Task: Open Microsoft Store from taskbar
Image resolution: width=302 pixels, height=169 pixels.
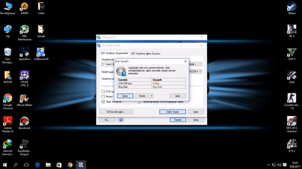Action: [59, 165]
